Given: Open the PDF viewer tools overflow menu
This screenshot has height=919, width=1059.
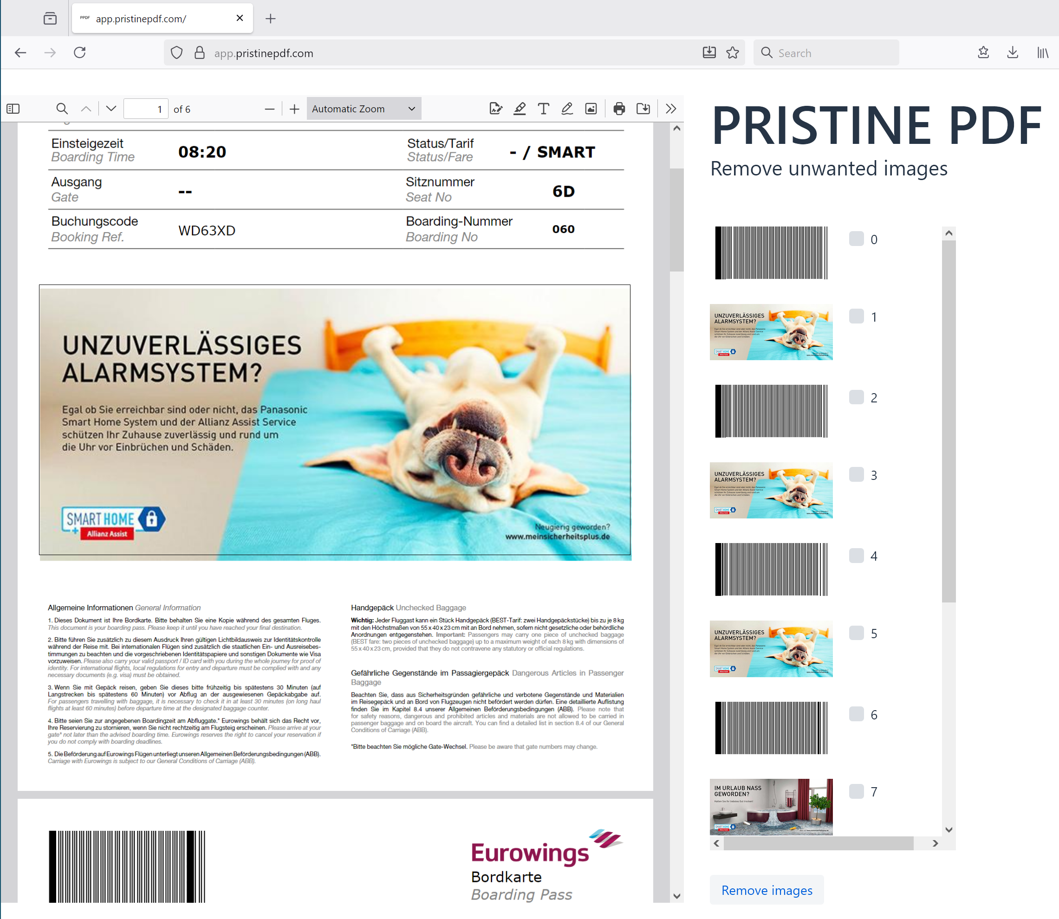Looking at the screenshot, I should tap(670, 109).
